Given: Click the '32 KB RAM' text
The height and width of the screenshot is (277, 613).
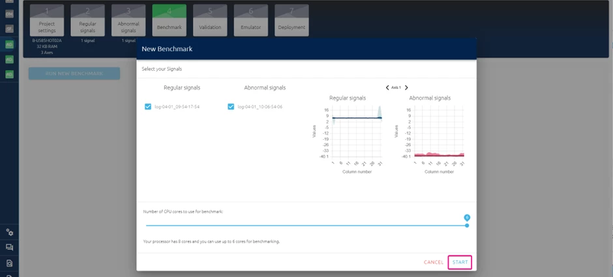Looking at the screenshot, I should pyautogui.click(x=47, y=46).
